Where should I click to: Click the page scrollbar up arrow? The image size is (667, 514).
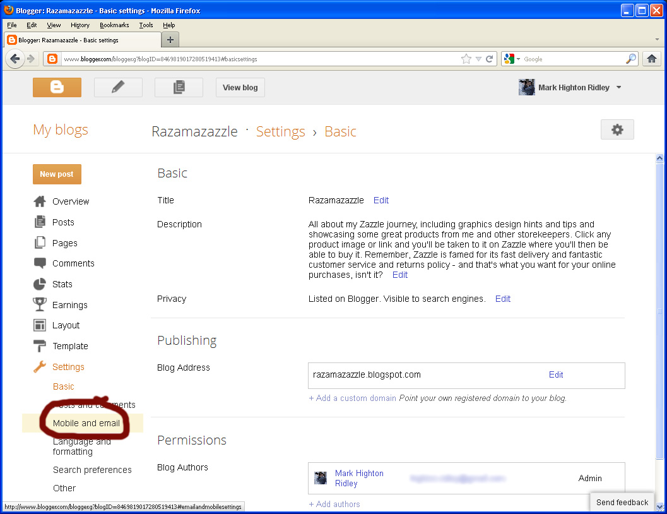pyautogui.click(x=659, y=158)
